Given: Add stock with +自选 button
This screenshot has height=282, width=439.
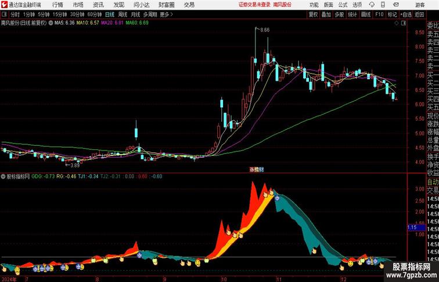Looking at the screenshot, I should pyautogui.click(x=406, y=14).
